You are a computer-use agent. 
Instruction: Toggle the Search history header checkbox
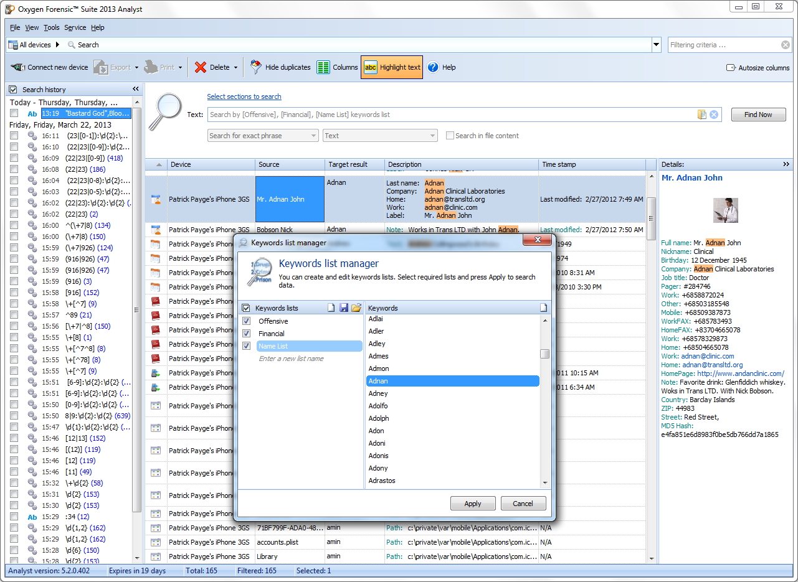(13, 90)
